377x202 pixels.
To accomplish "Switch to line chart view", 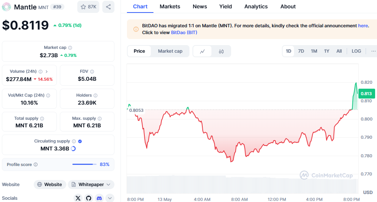I will pos(203,51).
